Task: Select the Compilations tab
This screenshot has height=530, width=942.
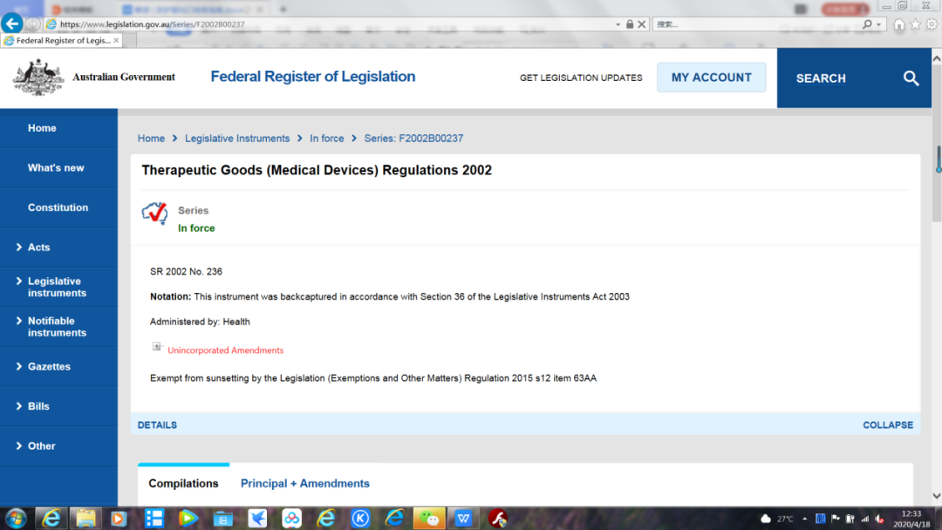Action: [x=183, y=484]
